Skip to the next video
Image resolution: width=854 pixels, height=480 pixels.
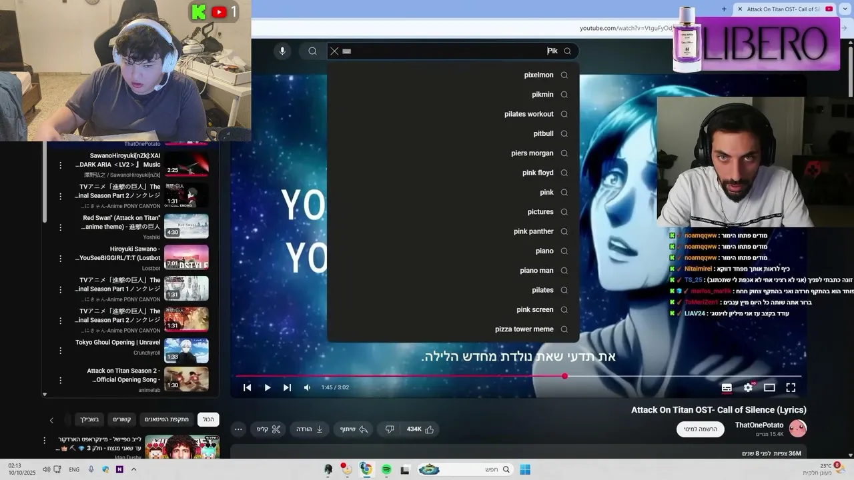click(288, 387)
